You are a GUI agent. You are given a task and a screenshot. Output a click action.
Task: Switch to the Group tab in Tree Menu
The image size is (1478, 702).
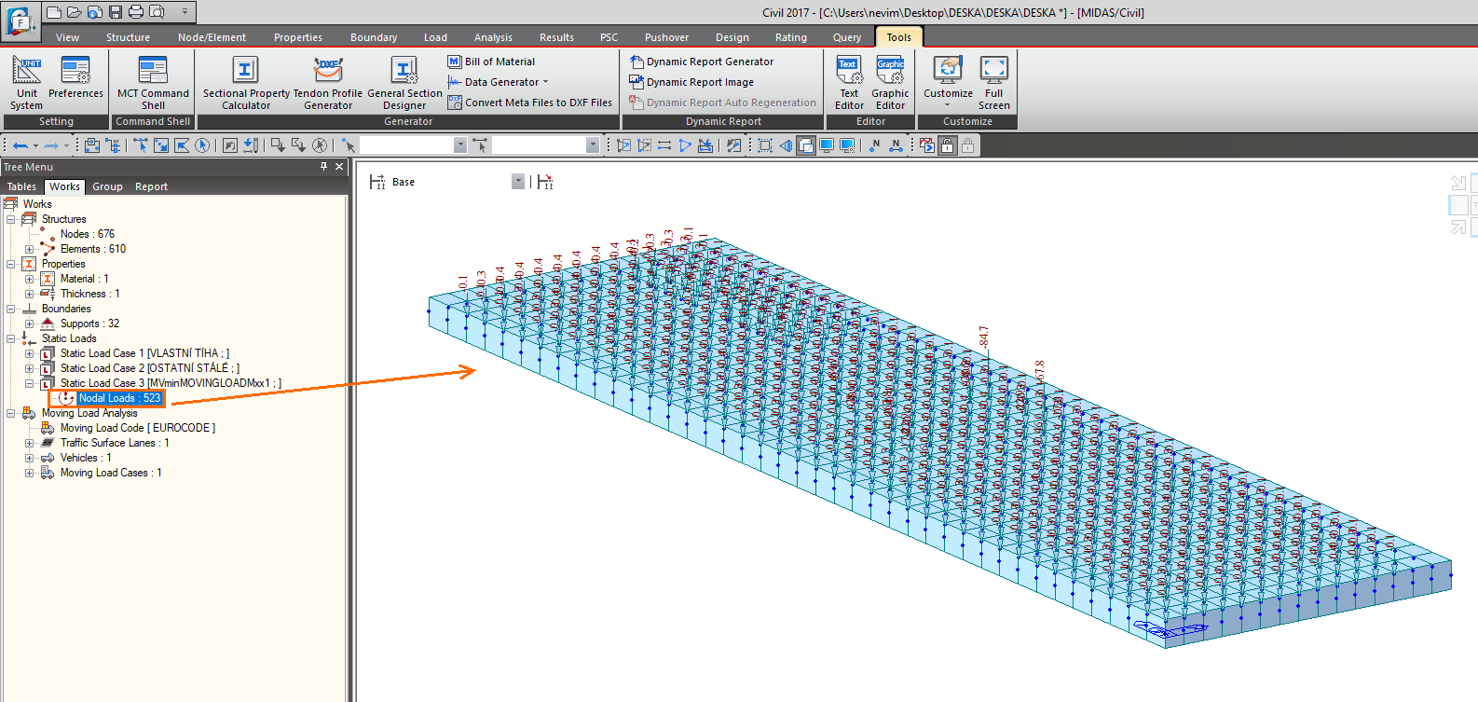(x=107, y=186)
